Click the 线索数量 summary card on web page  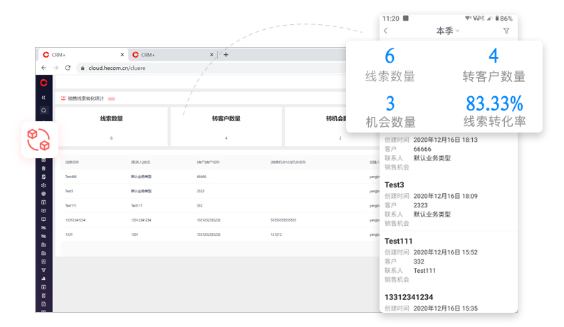[111, 127]
